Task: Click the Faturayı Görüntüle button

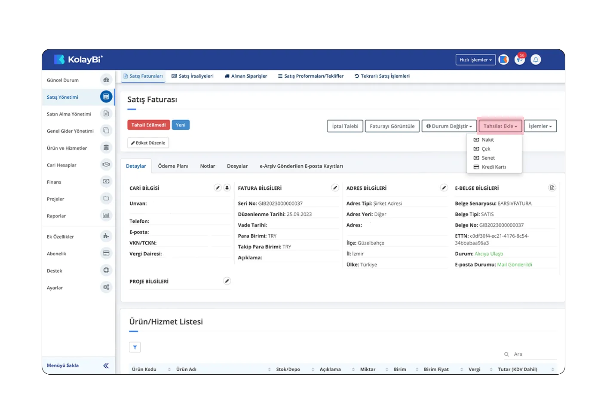Action: (392, 126)
